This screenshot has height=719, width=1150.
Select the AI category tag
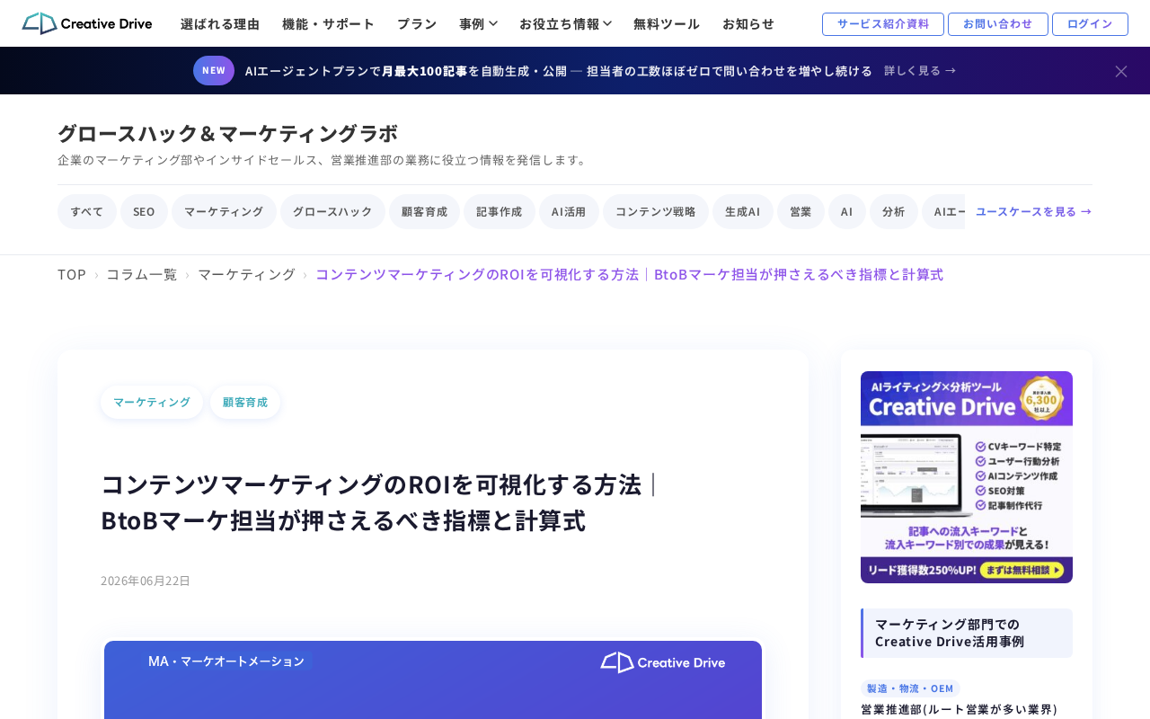click(x=847, y=212)
